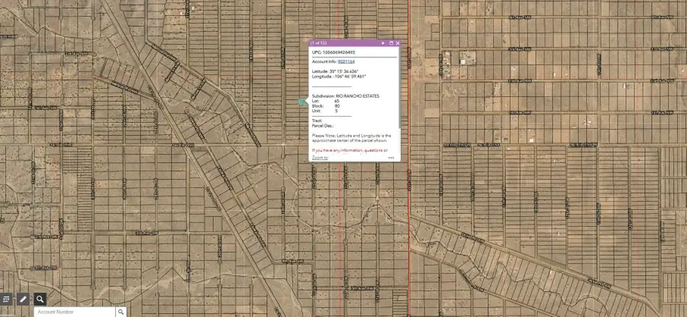
Task: Show next feature in popup
Action: pyautogui.click(x=383, y=43)
